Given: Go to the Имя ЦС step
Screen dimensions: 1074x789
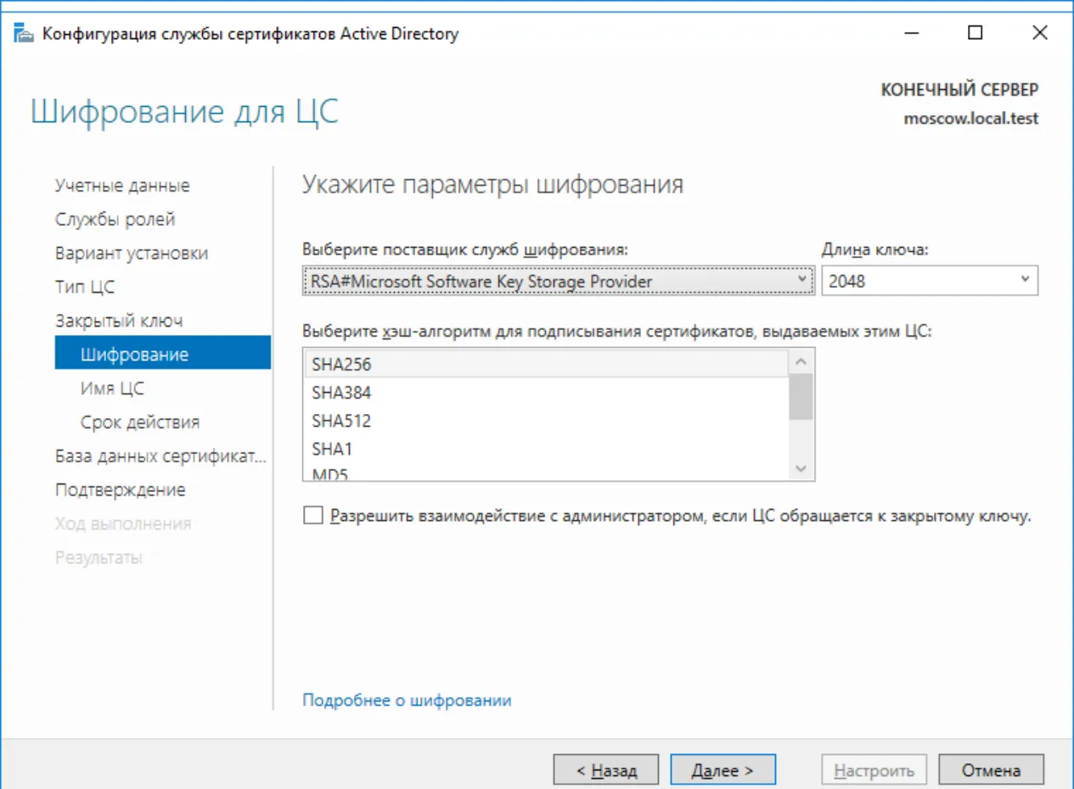Looking at the screenshot, I should (x=112, y=389).
